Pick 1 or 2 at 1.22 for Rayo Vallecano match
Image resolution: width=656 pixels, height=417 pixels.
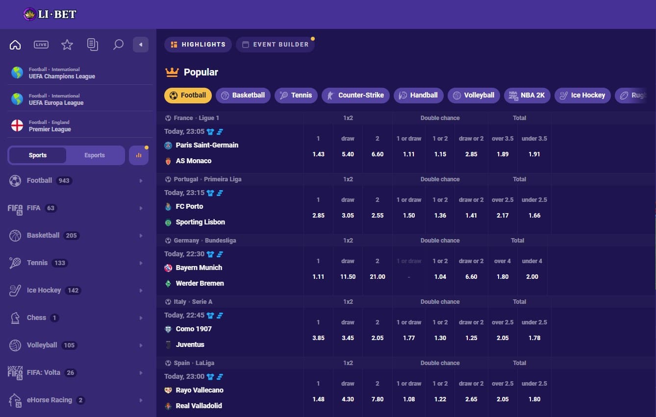[x=440, y=399]
